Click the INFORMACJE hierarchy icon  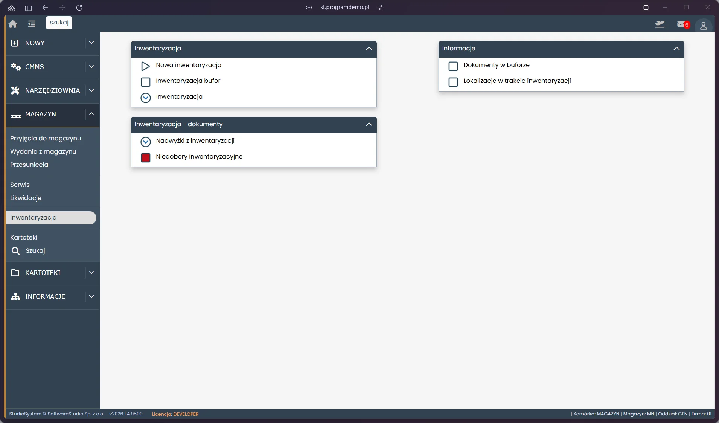tap(15, 296)
